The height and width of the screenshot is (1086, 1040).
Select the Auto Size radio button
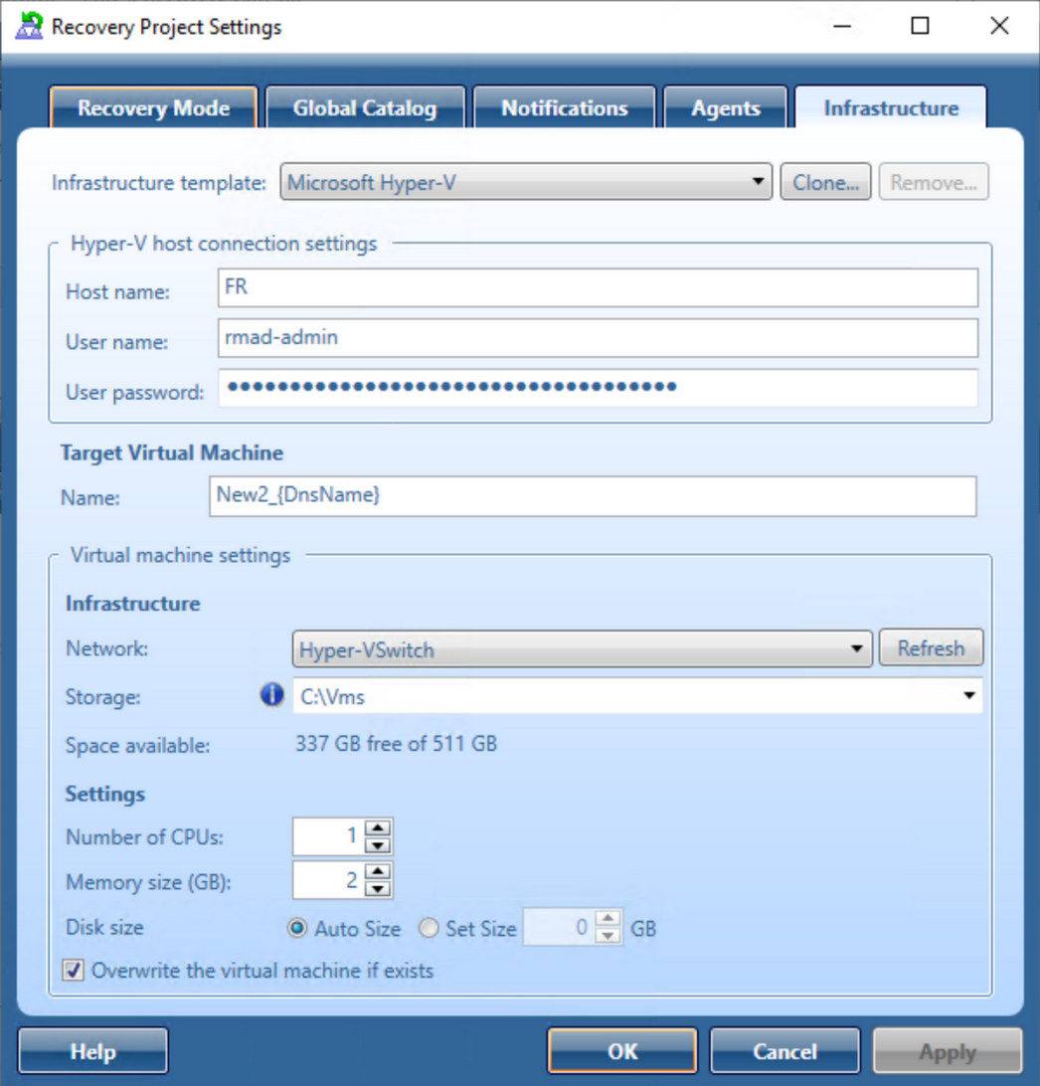click(x=296, y=928)
